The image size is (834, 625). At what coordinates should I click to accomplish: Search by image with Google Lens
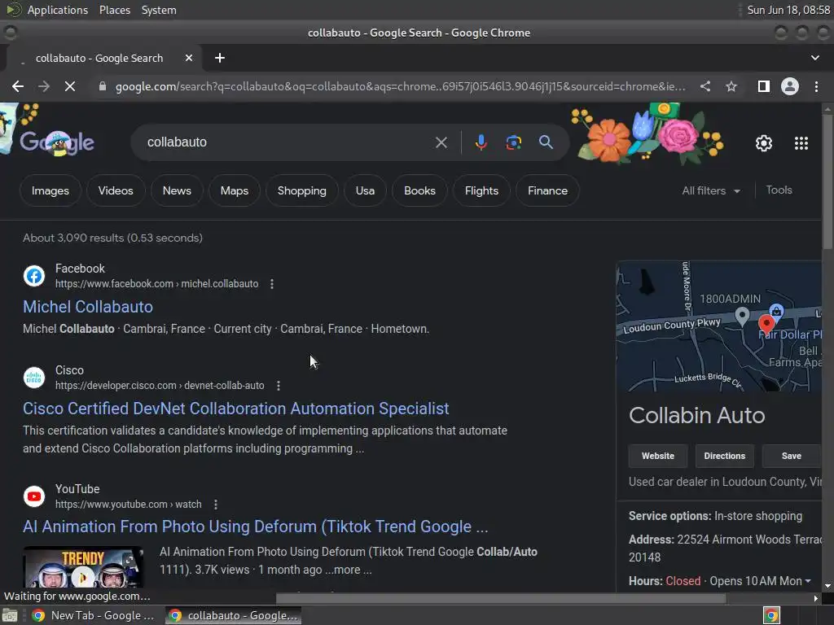click(x=513, y=142)
